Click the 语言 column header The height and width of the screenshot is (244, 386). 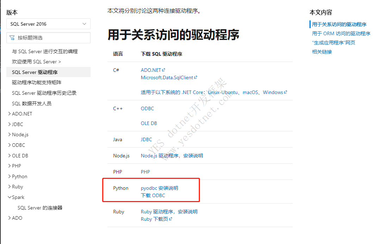tap(118, 54)
